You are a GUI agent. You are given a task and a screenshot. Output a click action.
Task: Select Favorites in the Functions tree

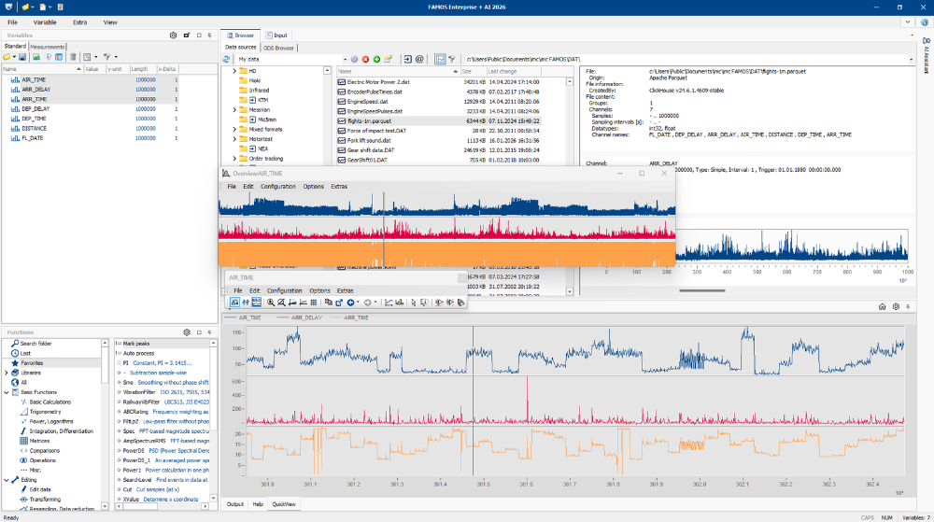(x=32, y=363)
